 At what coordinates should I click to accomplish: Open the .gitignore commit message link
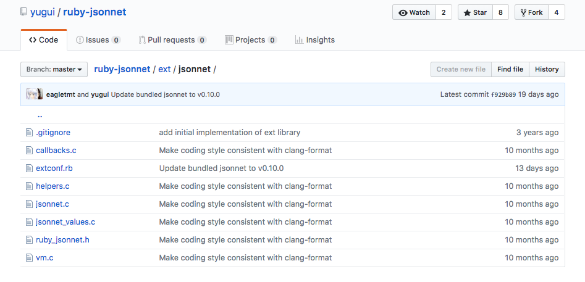click(x=229, y=133)
